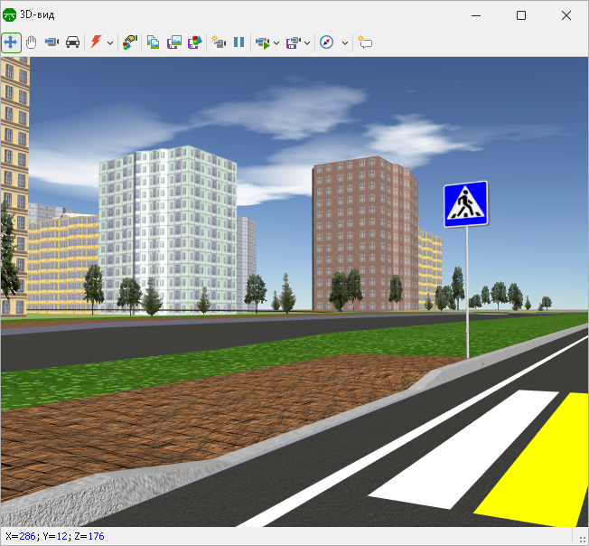Activate the car driving mode
This screenshot has height=546, width=589.
[x=72, y=42]
